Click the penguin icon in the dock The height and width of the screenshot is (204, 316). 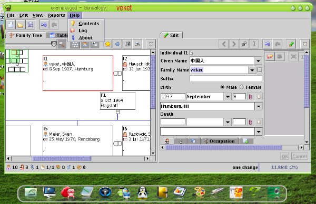(143, 192)
